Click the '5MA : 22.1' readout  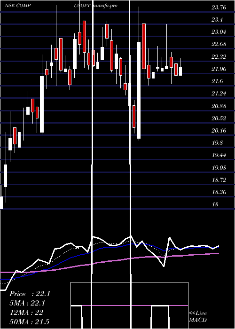pyautogui.click(x=28, y=303)
